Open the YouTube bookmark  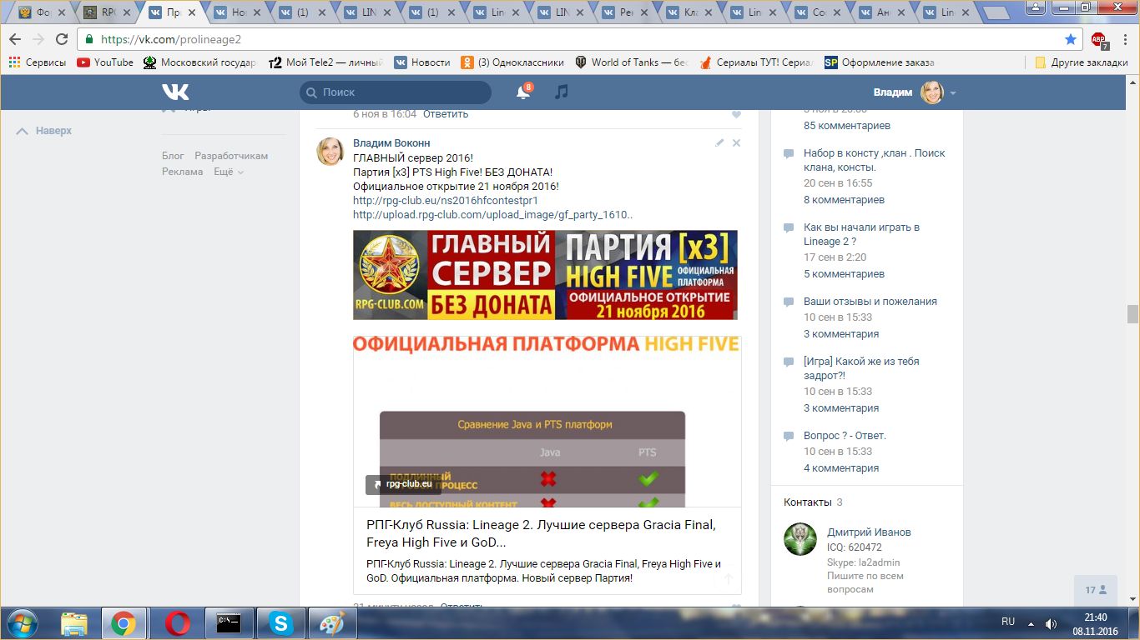pos(105,62)
